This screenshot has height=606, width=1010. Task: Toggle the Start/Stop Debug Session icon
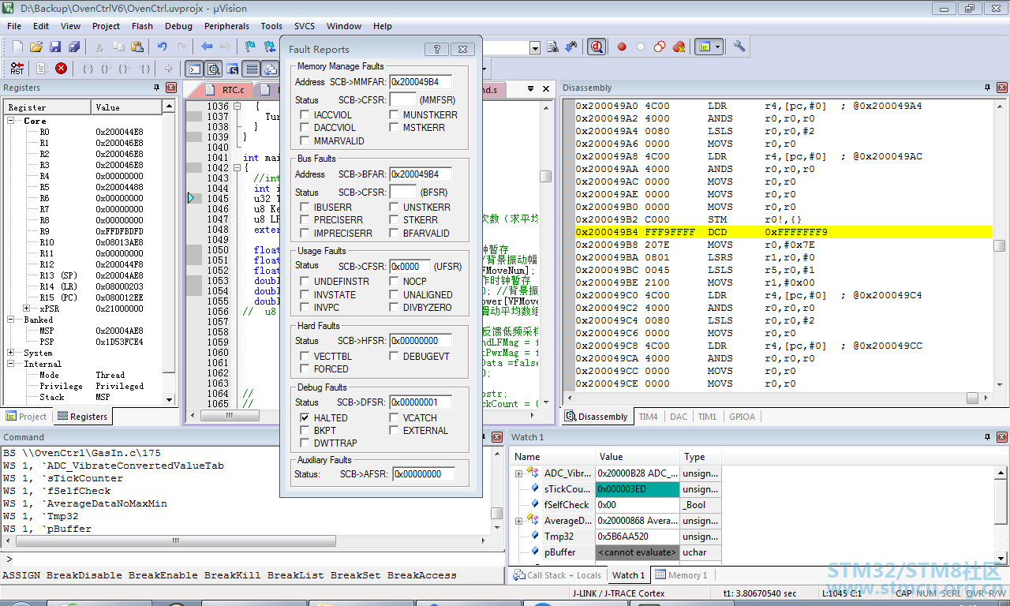(597, 47)
